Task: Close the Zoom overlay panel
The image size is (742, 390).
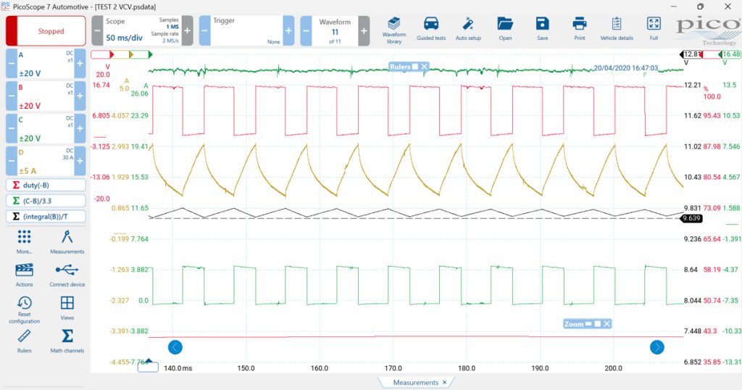Action: click(x=607, y=324)
